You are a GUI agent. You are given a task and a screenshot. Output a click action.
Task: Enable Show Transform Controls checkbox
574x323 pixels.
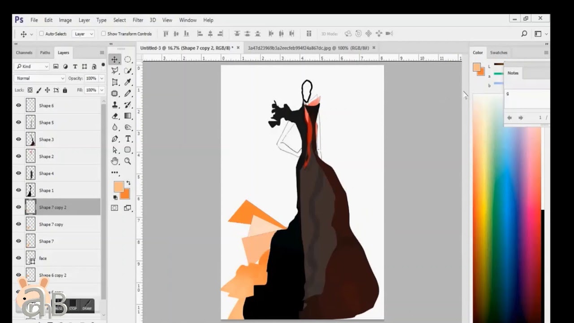(x=104, y=34)
